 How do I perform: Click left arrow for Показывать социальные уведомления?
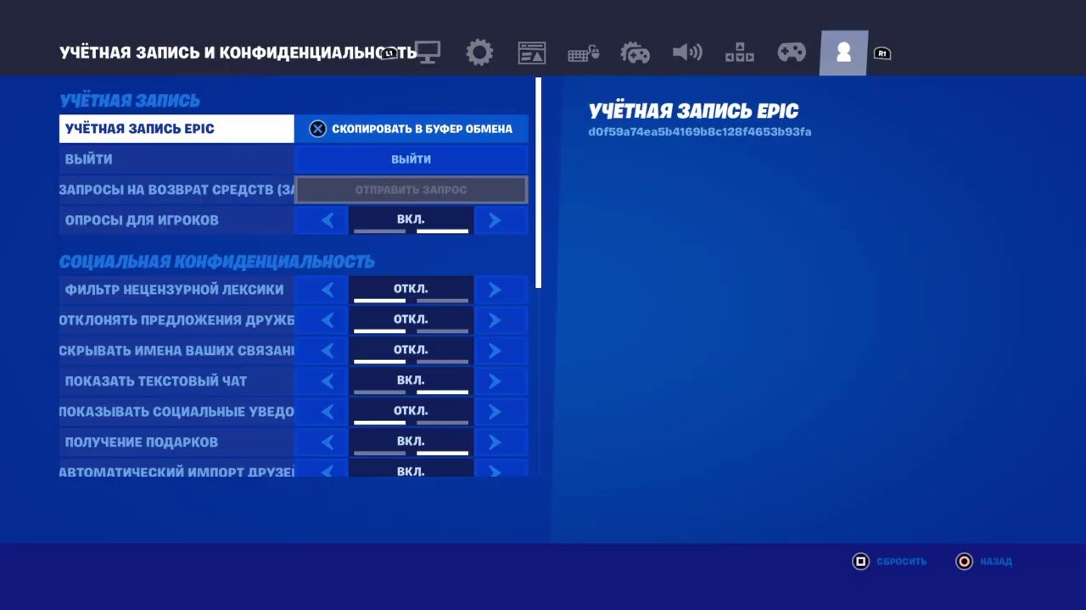pyautogui.click(x=327, y=412)
